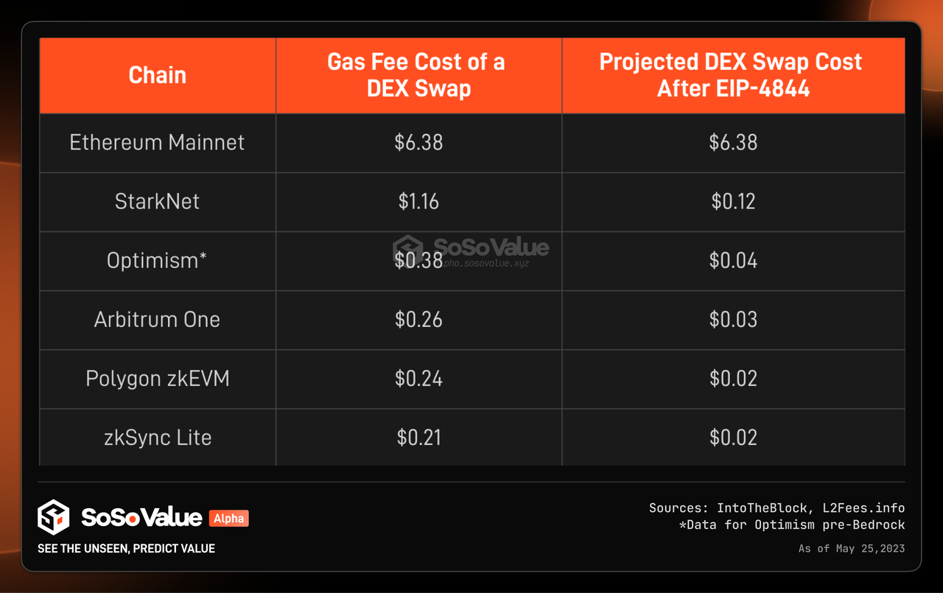Click Arbitrum One's $0.26 gas fee value
Screen dimensions: 943x593
418,319
